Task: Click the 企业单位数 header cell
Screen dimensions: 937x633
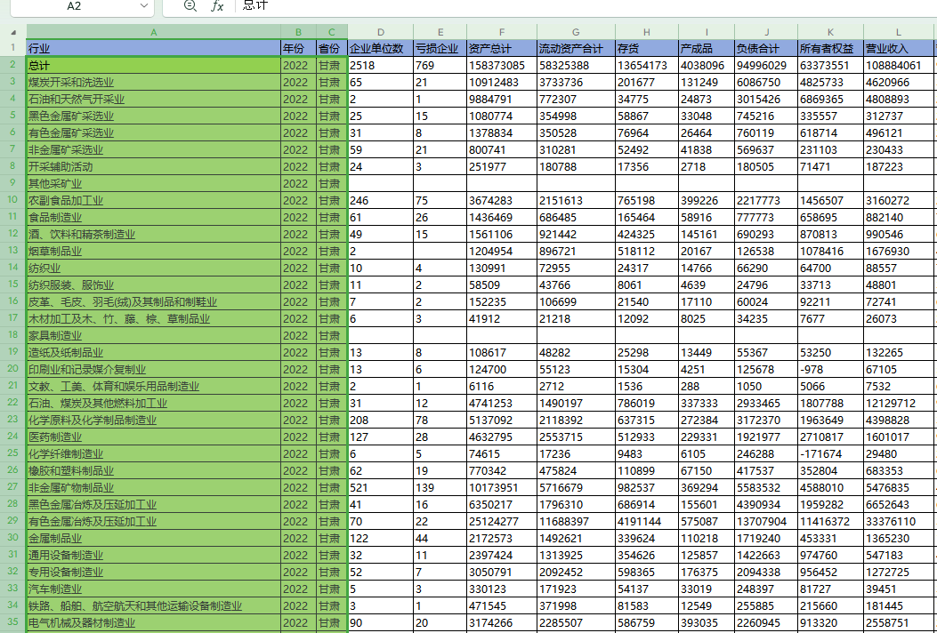Action: pyautogui.click(x=381, y=48)
